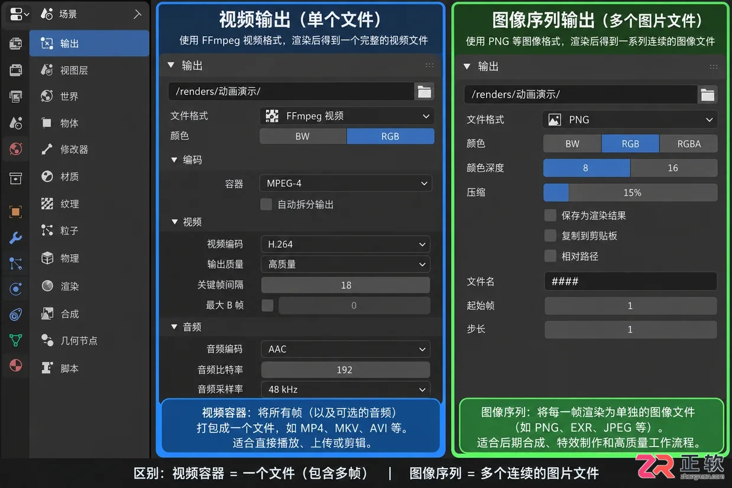The width and height of the screenshot is (732, 488).
Task: Click the Physics properties orbit icon
Action: click(x=15, y=289)
